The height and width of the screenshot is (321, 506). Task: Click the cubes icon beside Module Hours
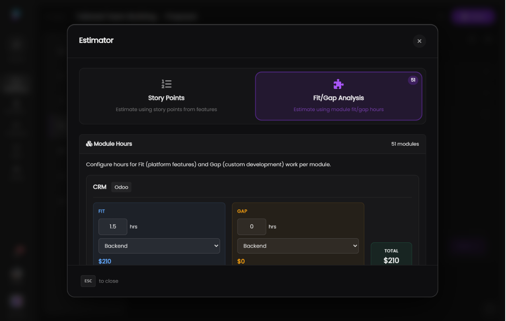(89, 144)
